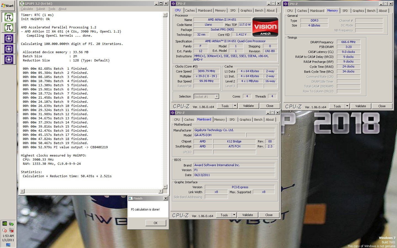Switch to SPD tab in CPU-Z Memory window

pos(345,11)
